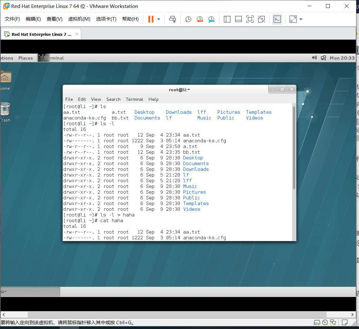Close the root@li terminal window
Viewport: 359px width, 329px height.
tap(292, 90)
